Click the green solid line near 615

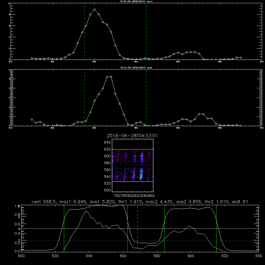(x=216, y=228)
